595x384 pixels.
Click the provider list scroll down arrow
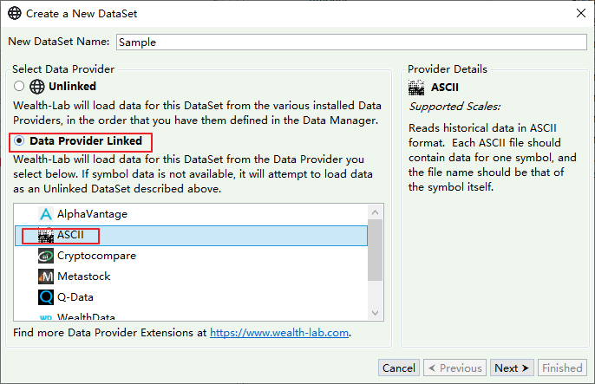pyautogui.click(x=376, y=313)
